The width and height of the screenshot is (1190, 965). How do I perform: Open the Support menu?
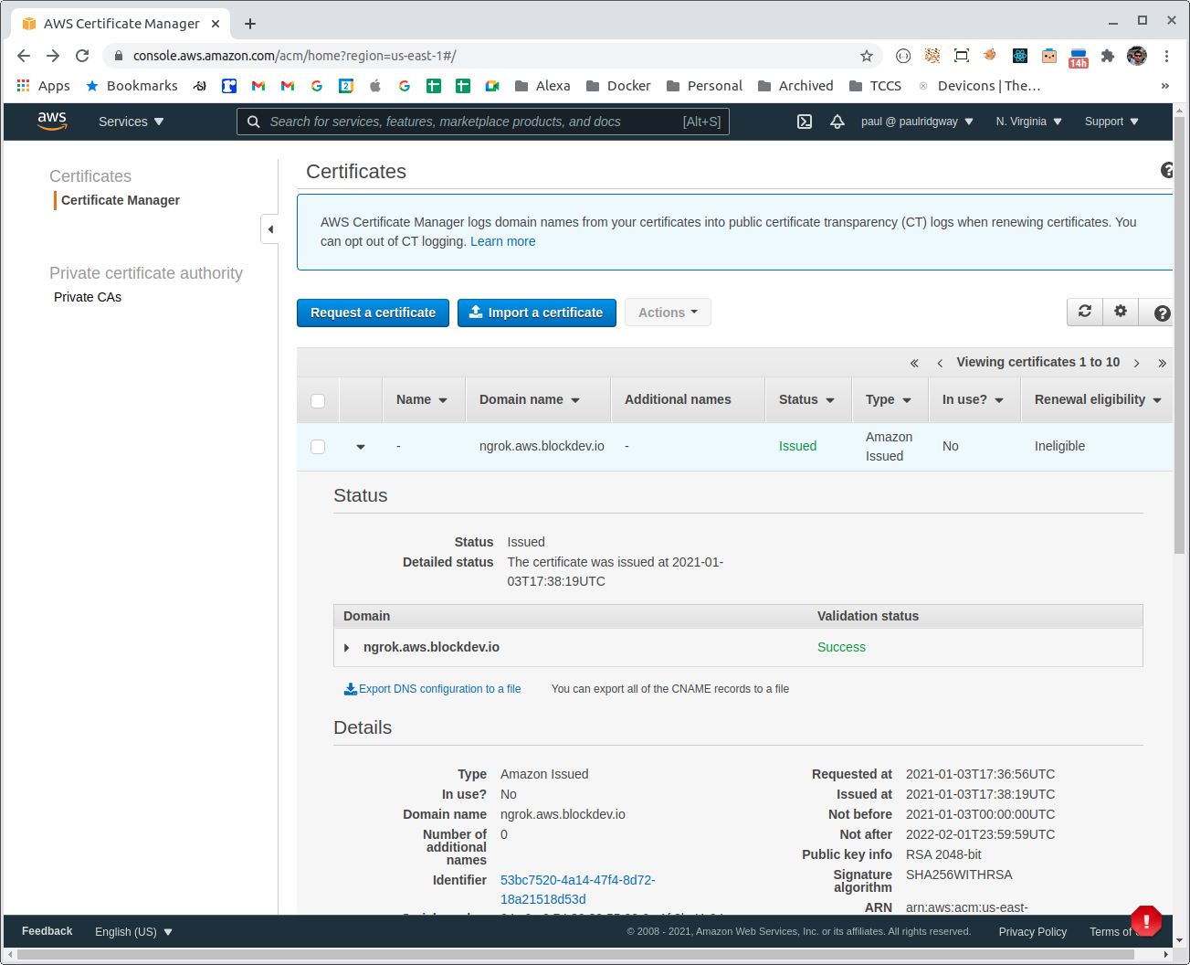1111,121
